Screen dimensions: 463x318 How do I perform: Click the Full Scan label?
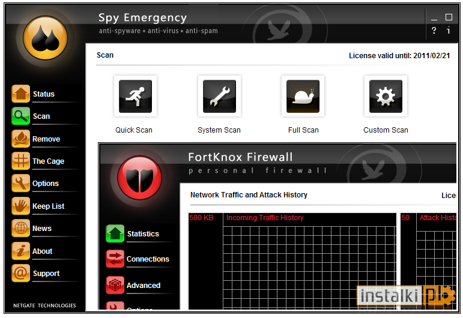pyautogui.click(x=303, y=130)
